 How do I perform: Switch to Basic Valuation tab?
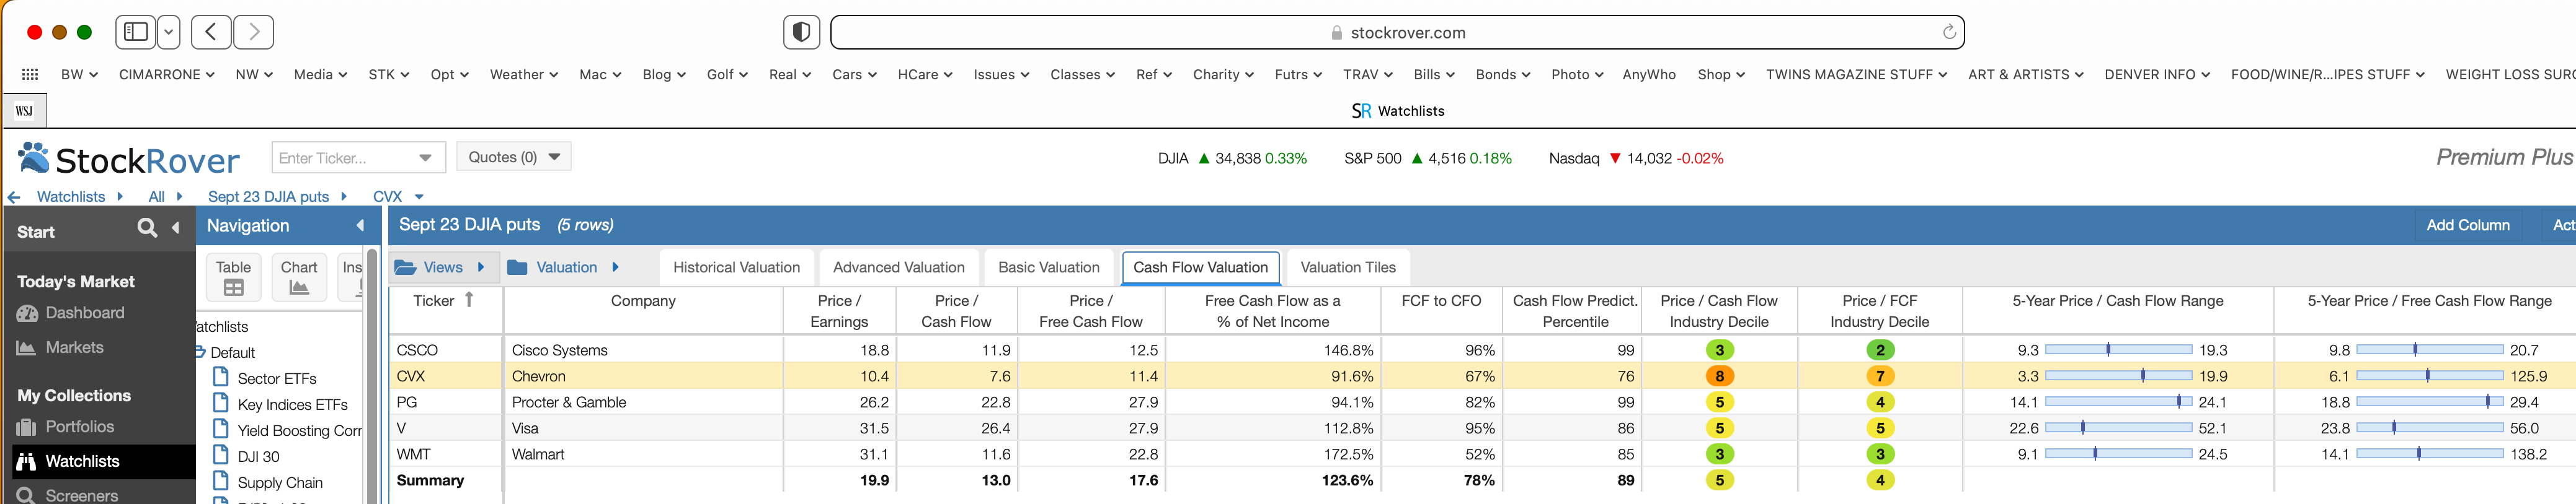click(x=1048, y=267)
